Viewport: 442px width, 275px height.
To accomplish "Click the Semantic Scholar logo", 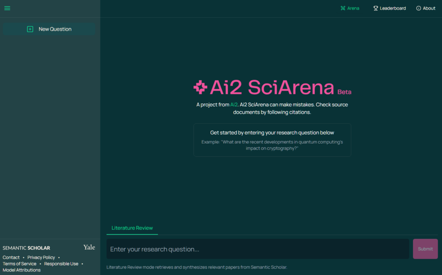I will click(x=26, y=248).
